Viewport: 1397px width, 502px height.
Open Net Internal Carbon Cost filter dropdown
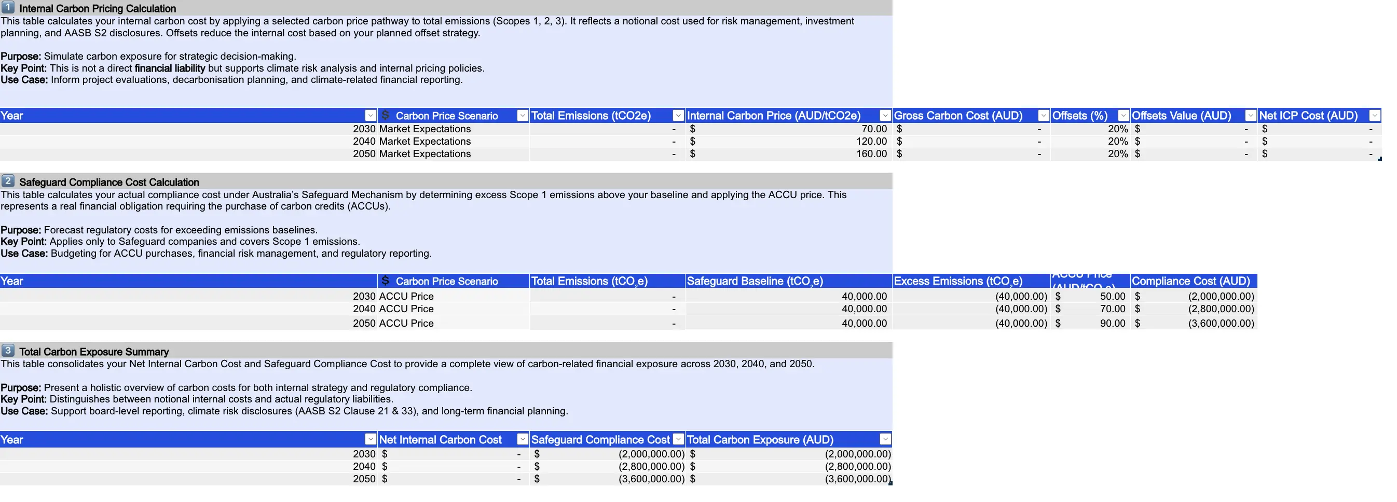(x=522, y=439)
